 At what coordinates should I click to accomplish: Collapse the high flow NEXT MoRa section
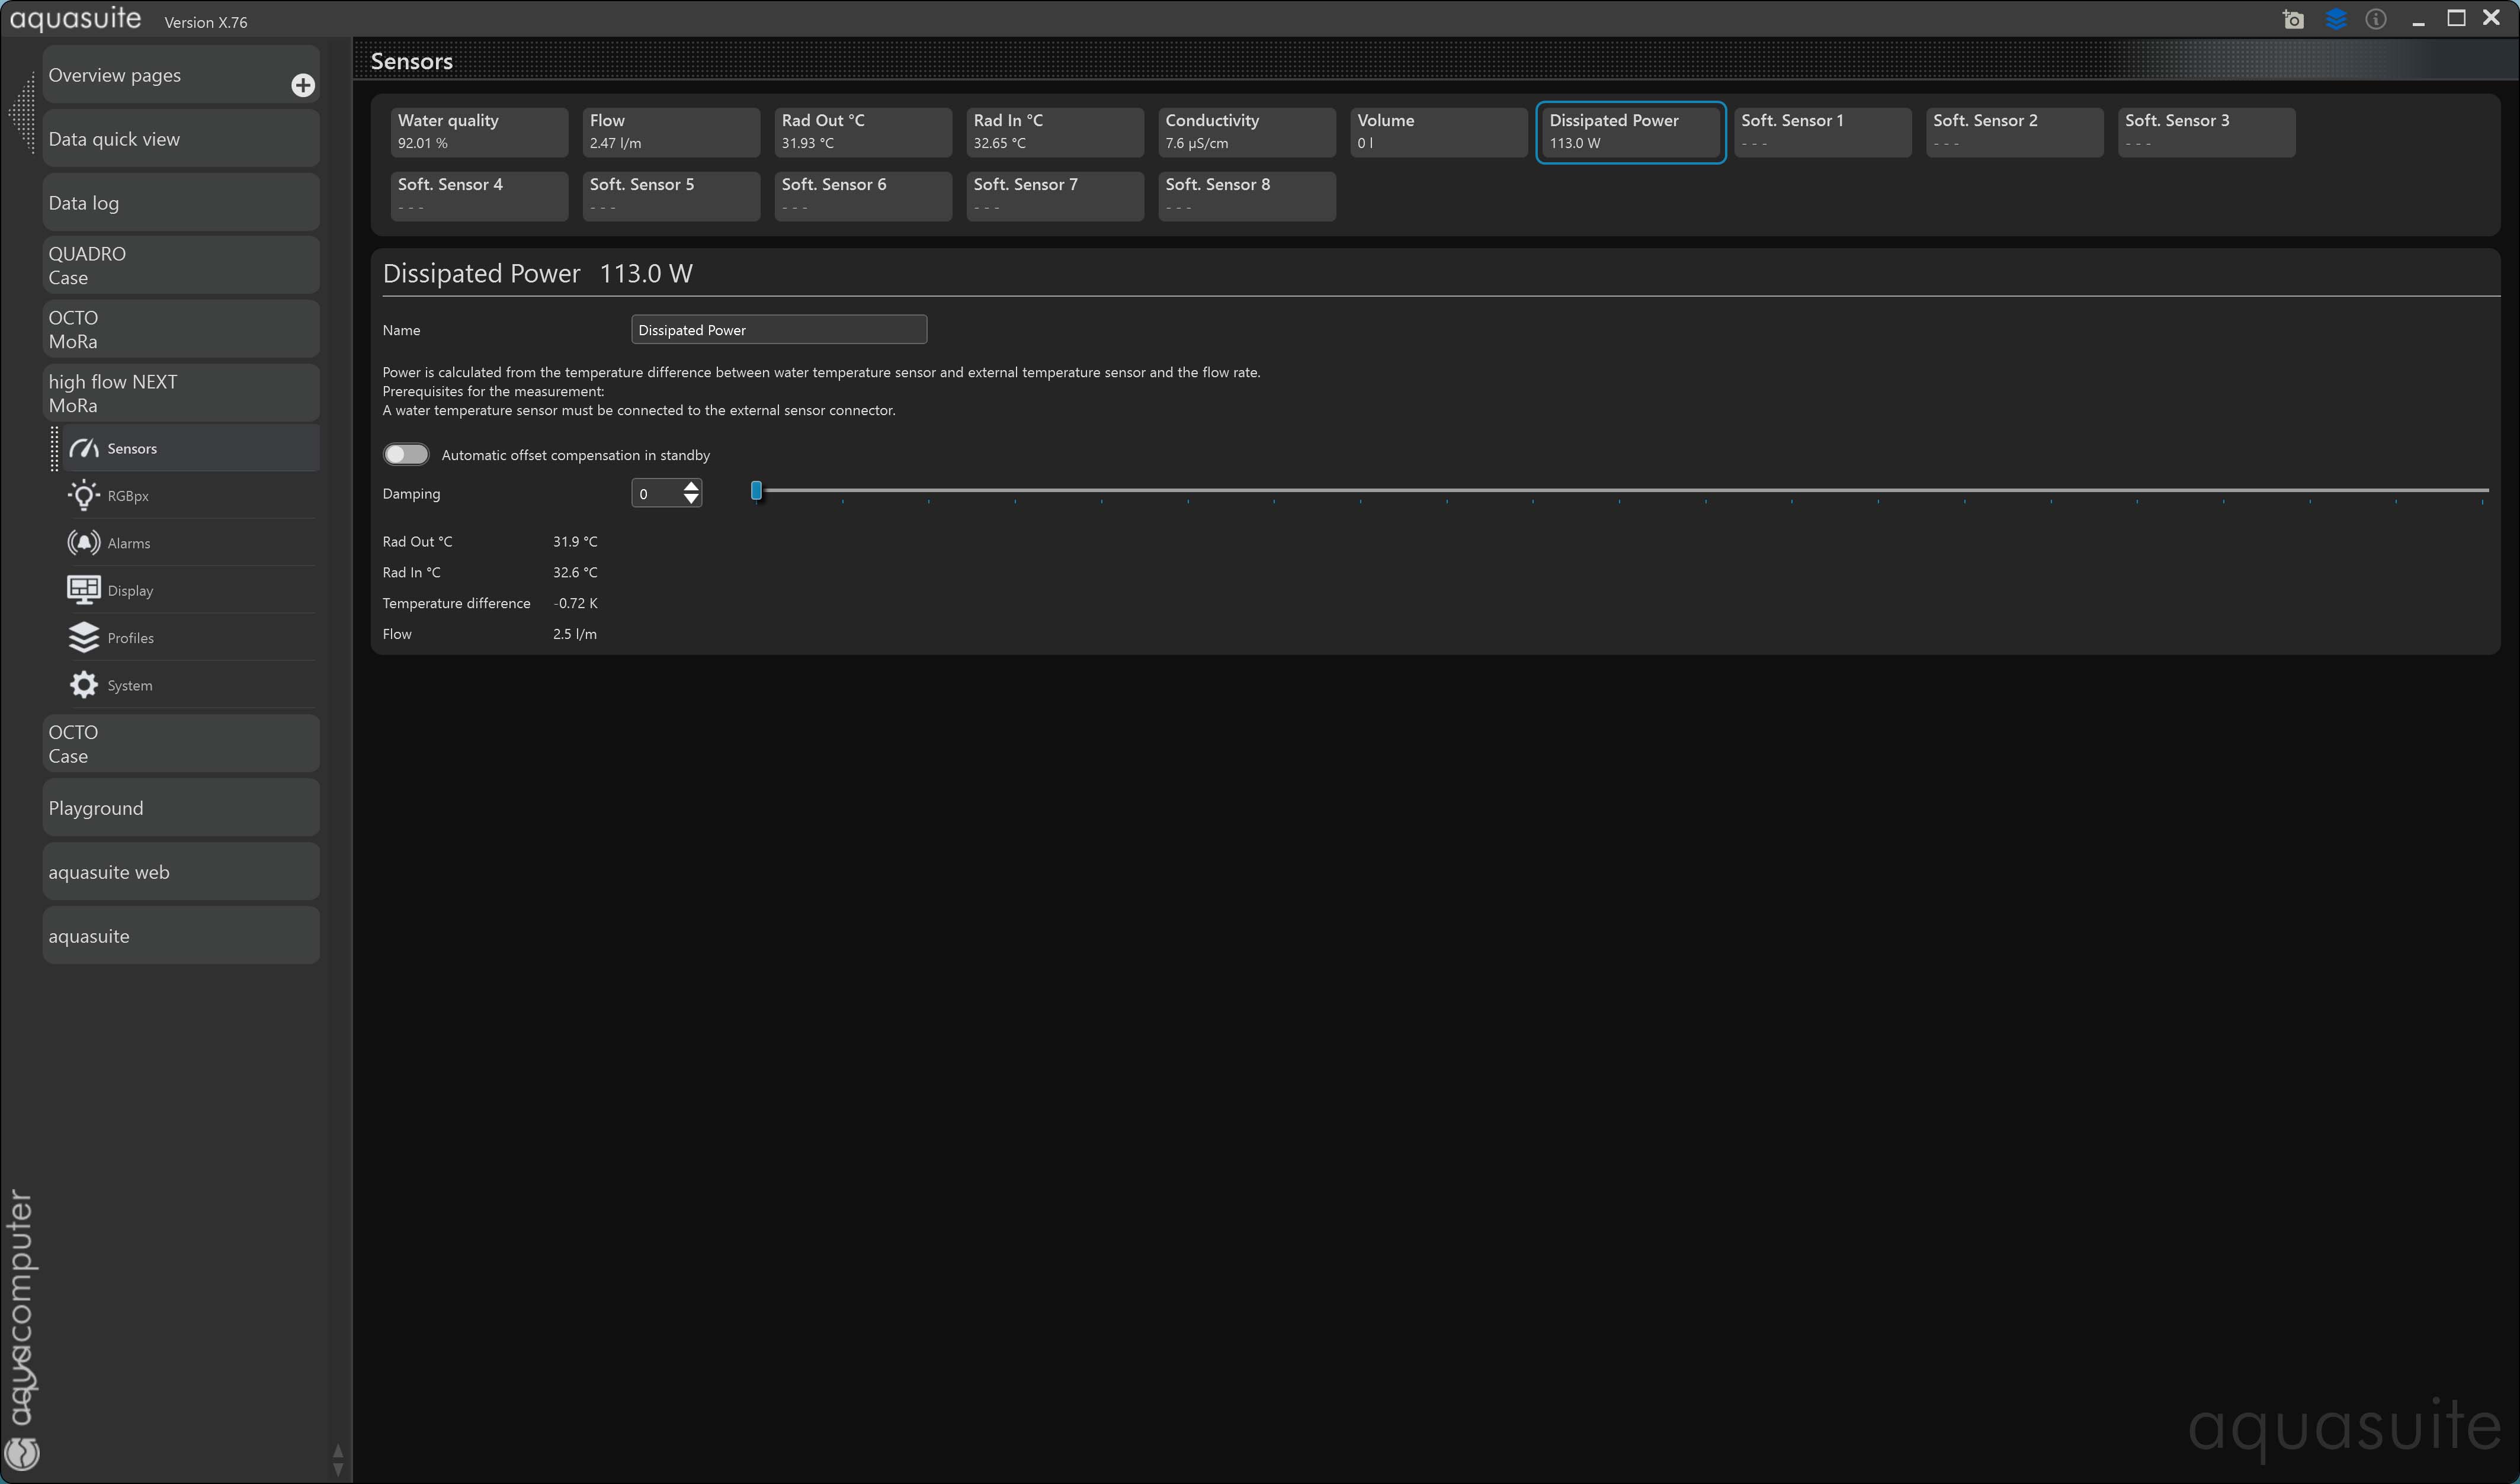pyautogui.click(x=180, y=393)
